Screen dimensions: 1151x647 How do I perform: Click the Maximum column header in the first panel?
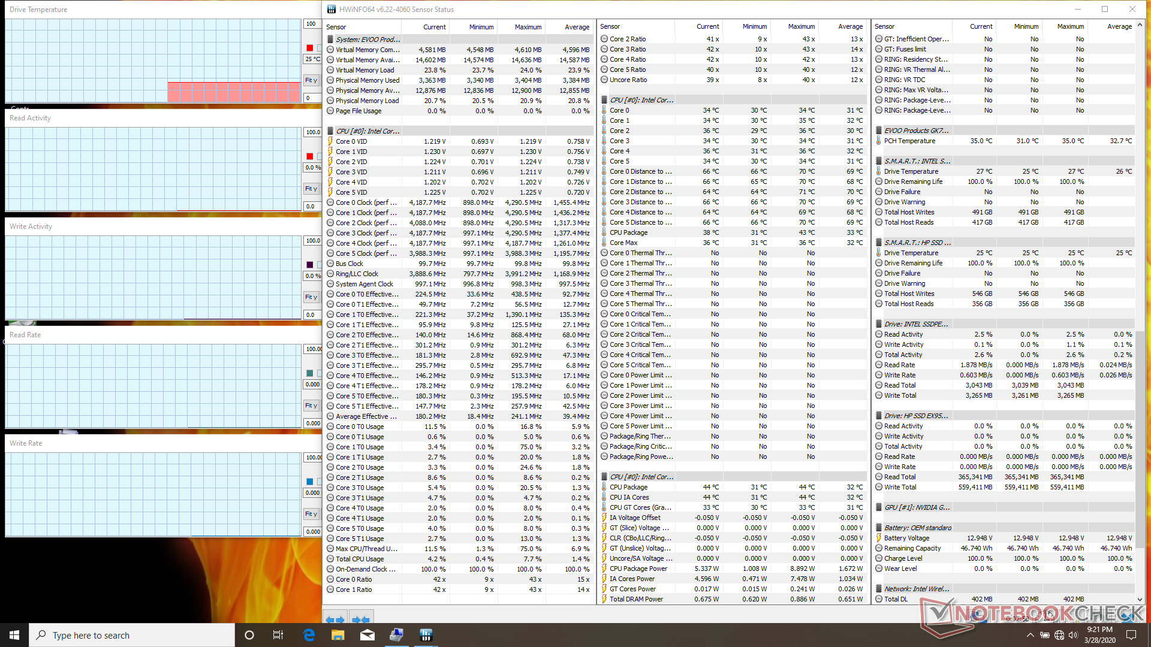pos(528,27)
